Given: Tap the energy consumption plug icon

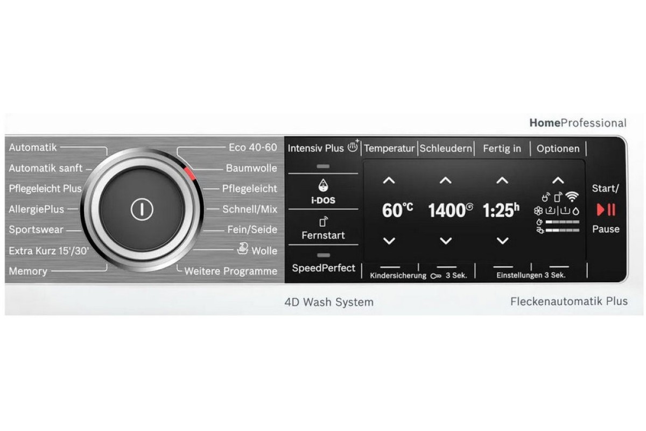Looking at the screenshot, I should click(x=540, y=230).
